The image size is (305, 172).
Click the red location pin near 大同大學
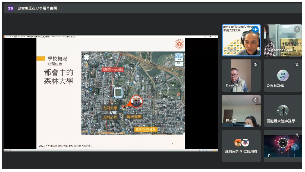(x=123, y=107)
